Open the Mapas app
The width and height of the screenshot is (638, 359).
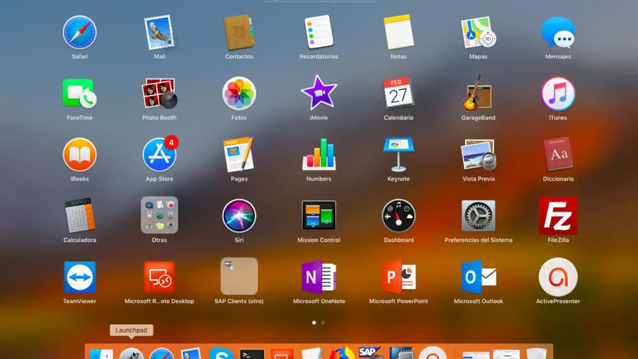click(x=478, y=33)
